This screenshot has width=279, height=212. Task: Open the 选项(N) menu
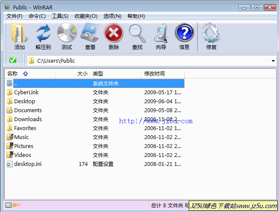pos(112,16)
